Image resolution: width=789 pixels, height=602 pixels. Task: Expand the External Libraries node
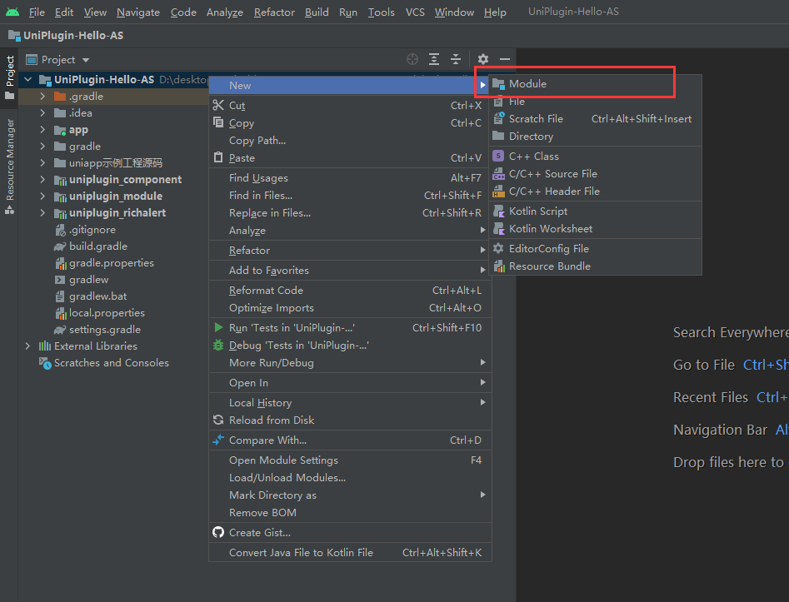tap(27, 346)
